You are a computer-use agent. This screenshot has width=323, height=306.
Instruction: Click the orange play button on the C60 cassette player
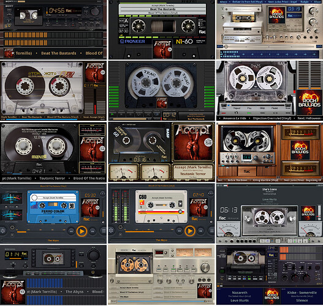click(x=190, y=231)
